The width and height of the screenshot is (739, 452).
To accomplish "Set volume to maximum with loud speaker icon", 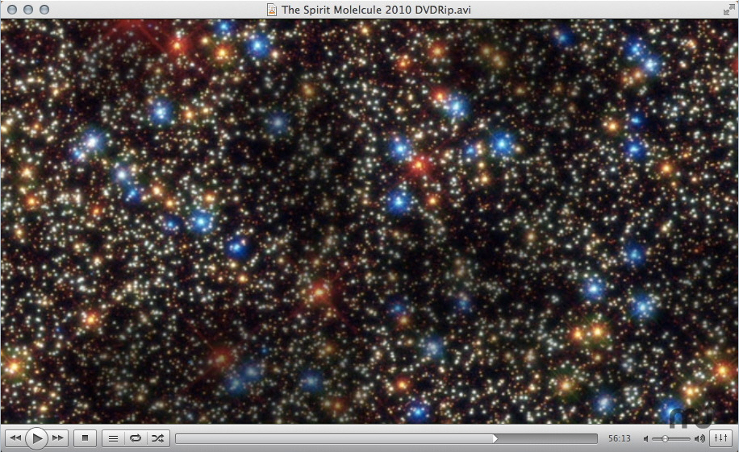I will [699, 439].
